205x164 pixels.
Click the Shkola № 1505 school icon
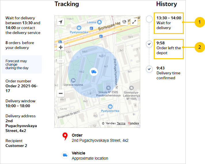(x=108, y=88)
